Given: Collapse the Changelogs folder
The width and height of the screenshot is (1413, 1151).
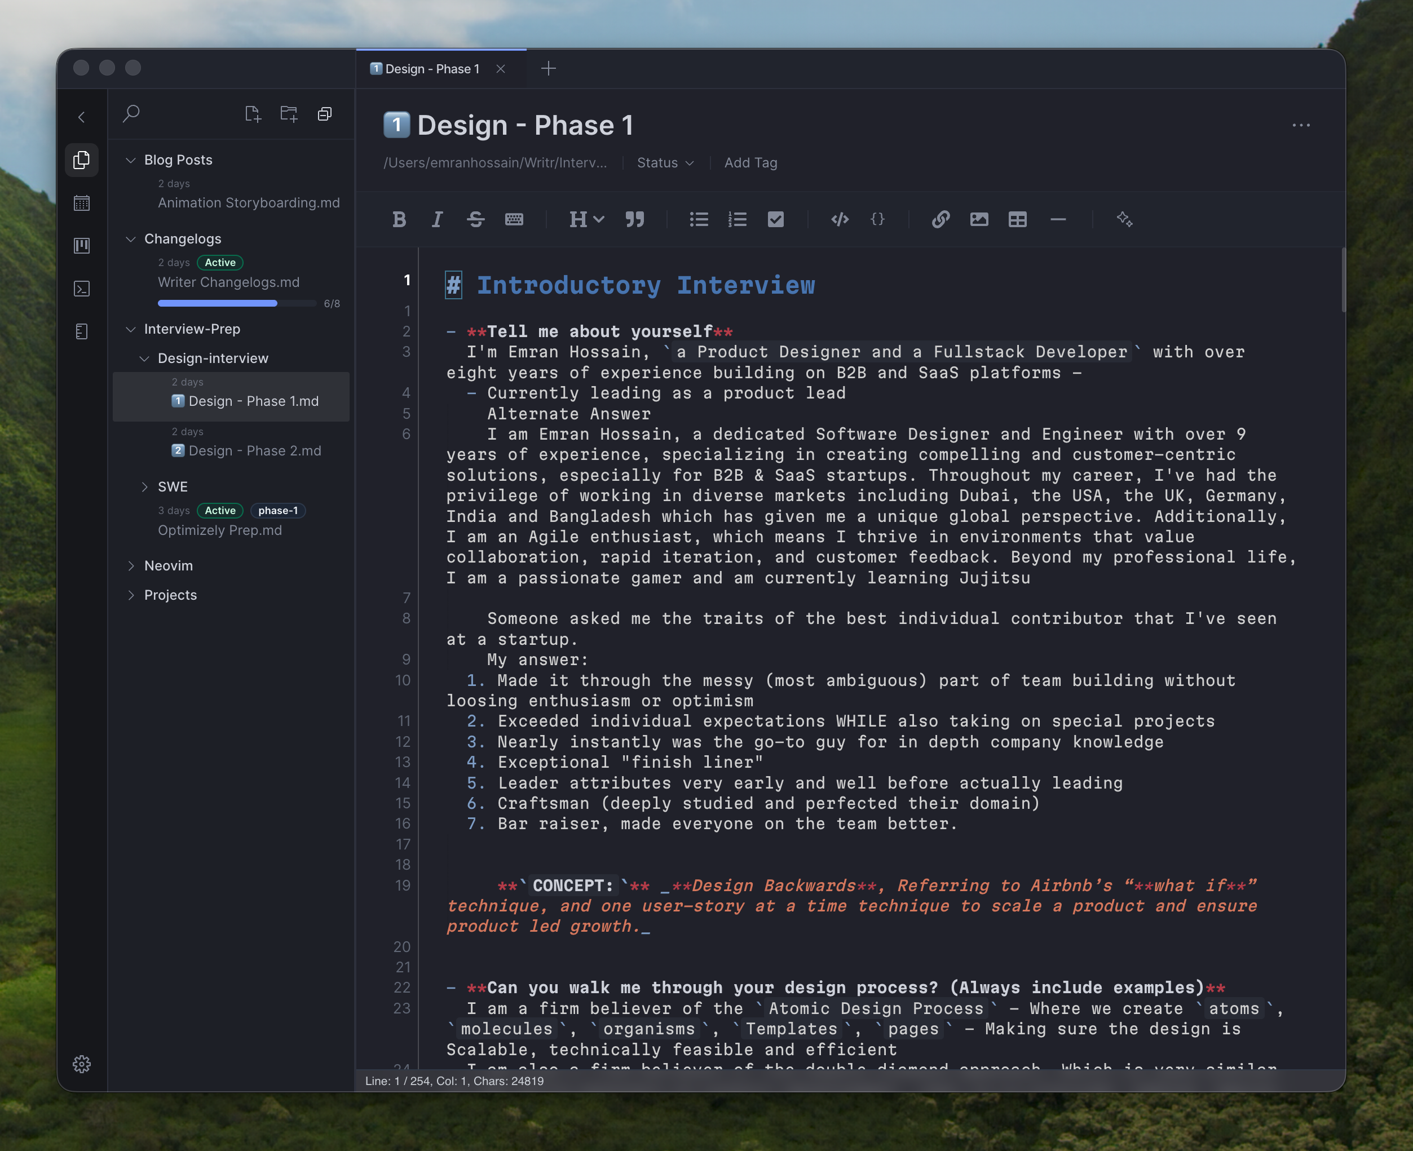Looking at the screenshot, I should (x=131, y=238).
